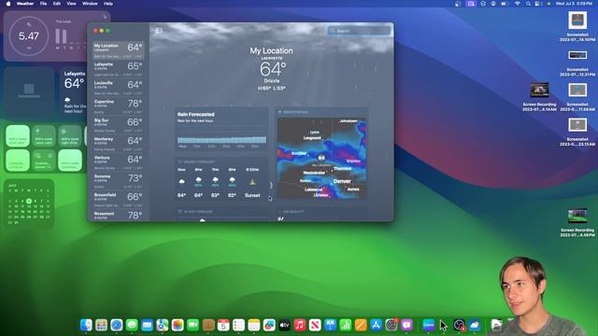Select Broomfield in the locations list
This screenshot has height=336, width=598.
tap(119, 199)
